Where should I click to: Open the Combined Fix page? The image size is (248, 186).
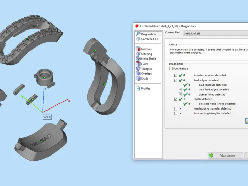(149, 39)
